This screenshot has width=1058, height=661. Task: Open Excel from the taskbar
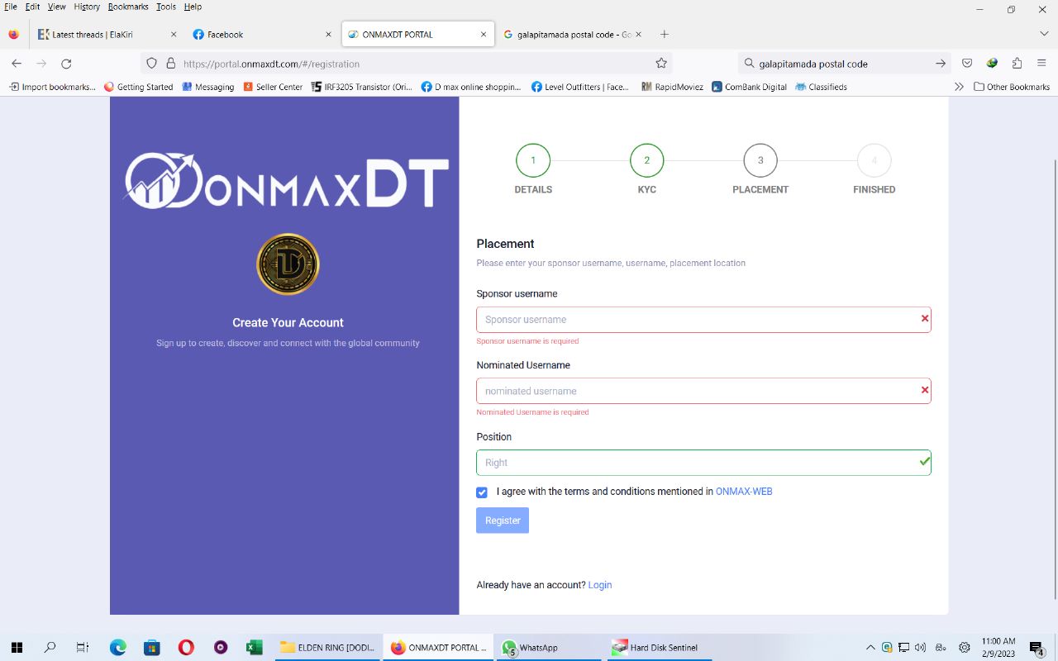254,648
